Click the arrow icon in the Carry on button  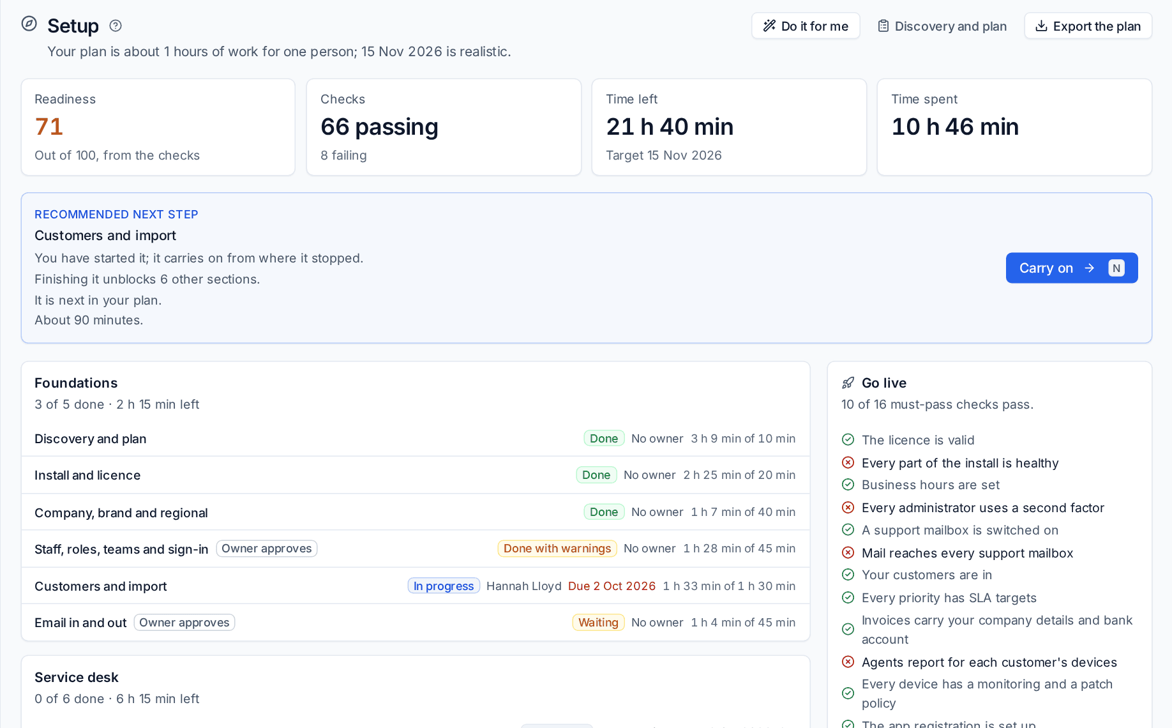1090,268
